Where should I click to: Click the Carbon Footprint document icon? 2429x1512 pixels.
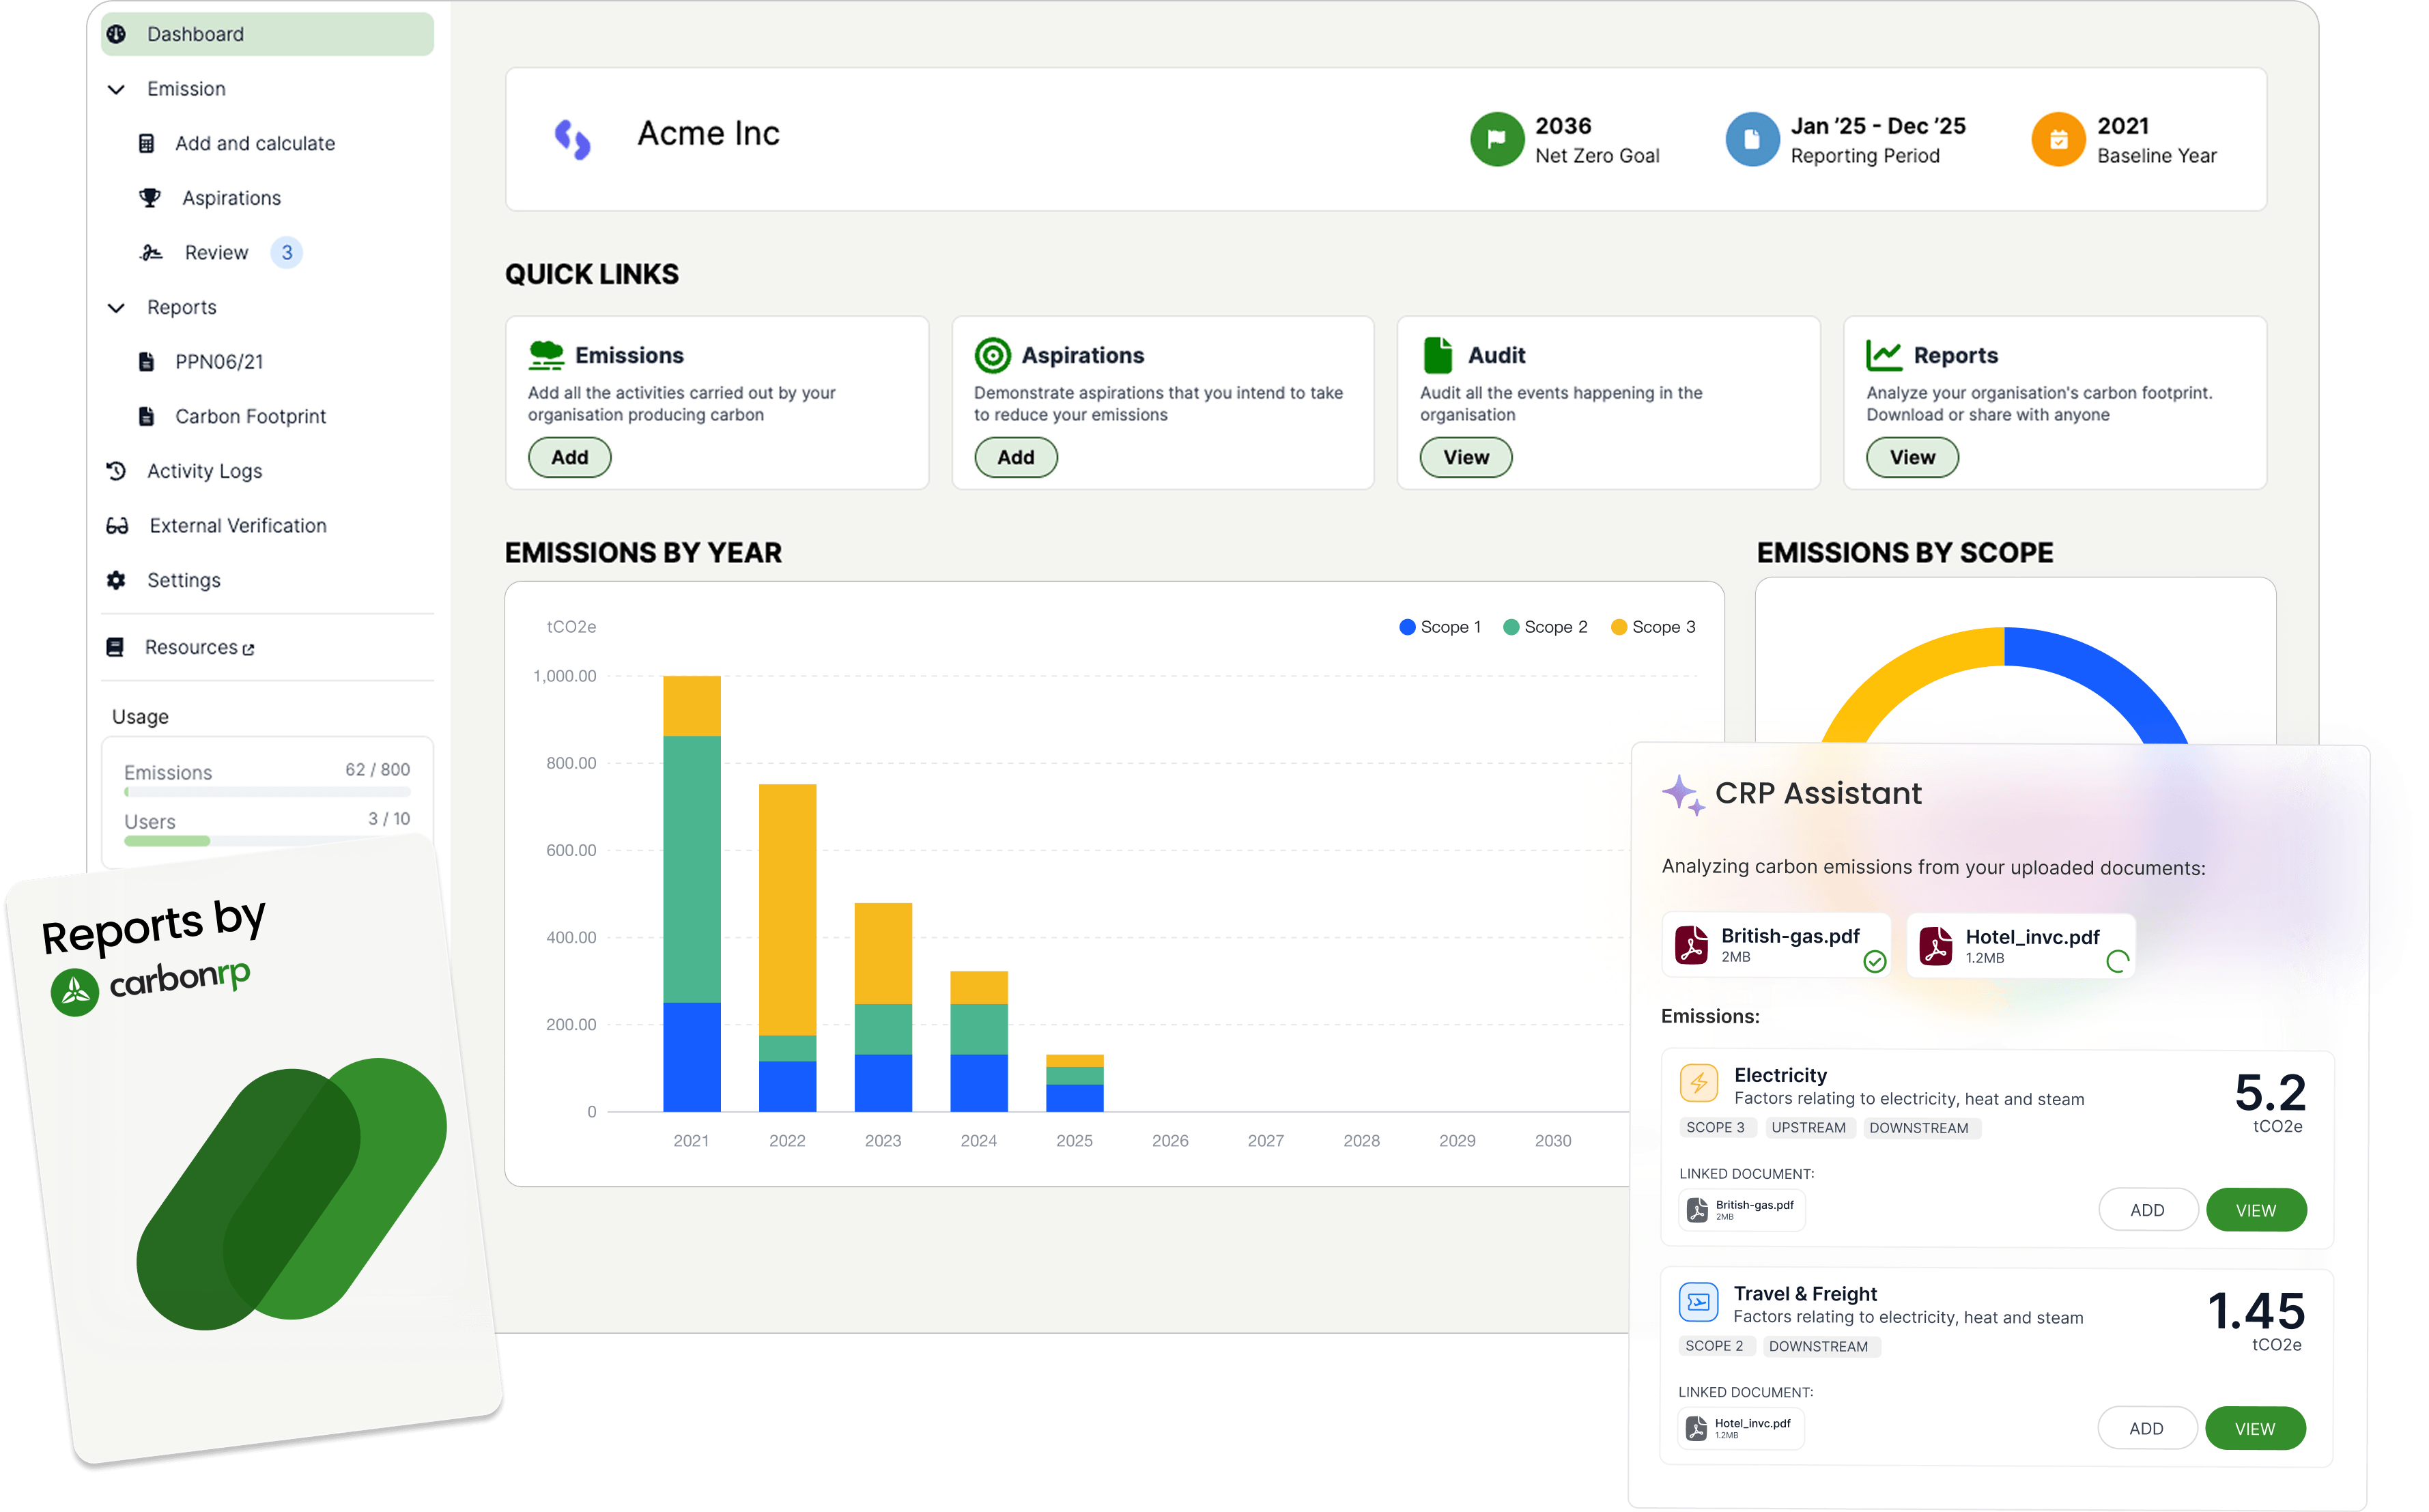click(146, 416)
